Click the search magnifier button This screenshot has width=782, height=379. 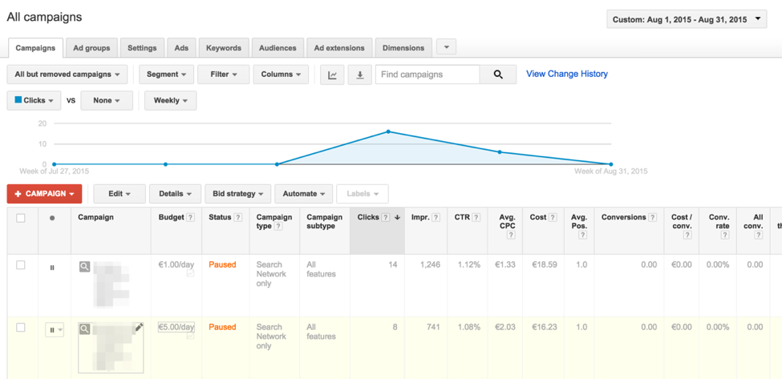[498, 75]
